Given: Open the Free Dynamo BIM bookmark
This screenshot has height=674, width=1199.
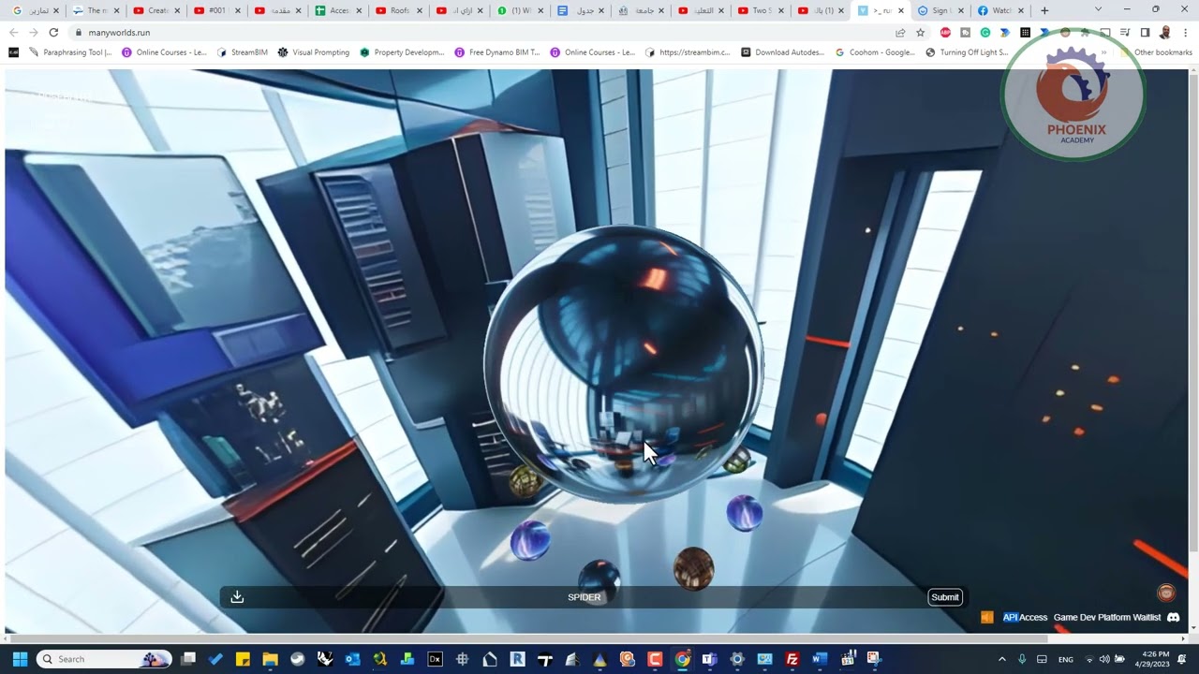Looking at the screenshot, I should (x=497, y=52).
